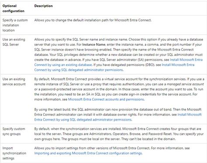
Task: Select the 'Specify custom sync groups' cell
Action: click(14, 131)
